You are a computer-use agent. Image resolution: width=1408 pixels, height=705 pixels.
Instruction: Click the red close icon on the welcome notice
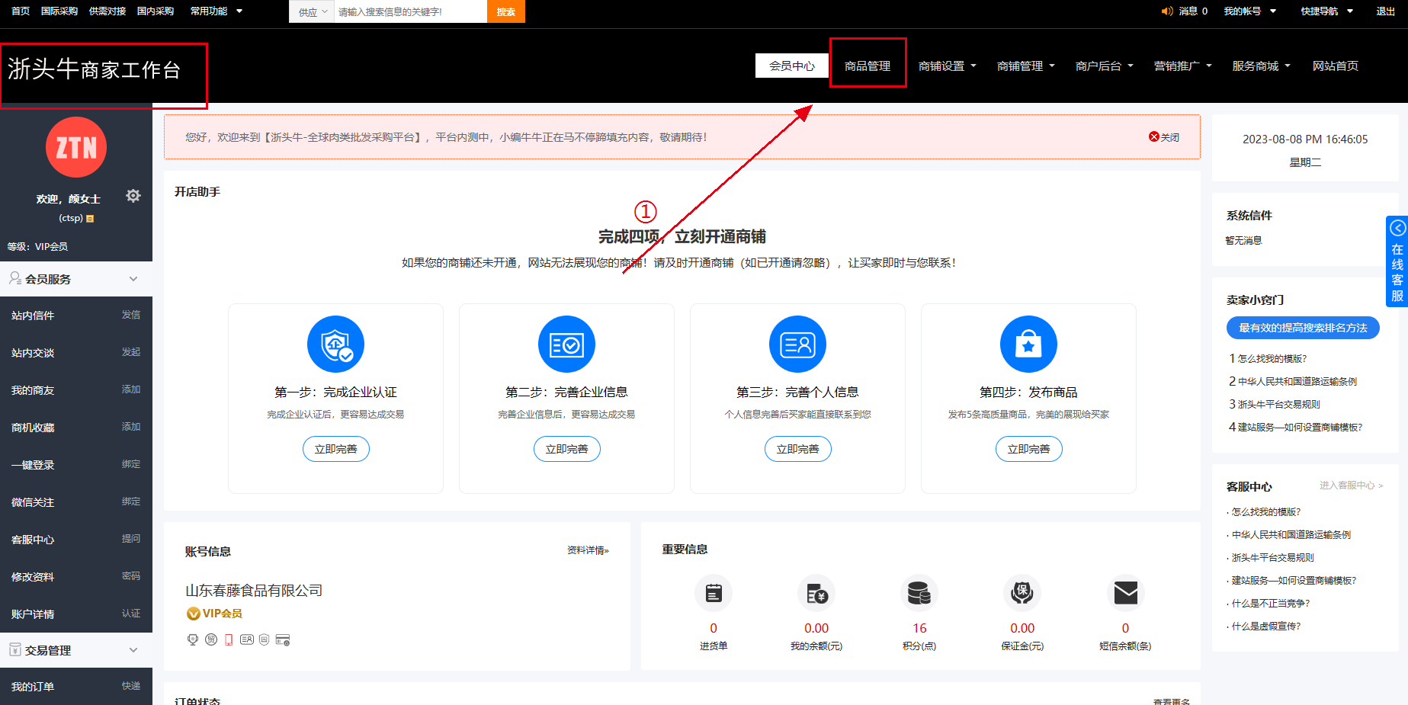(x=1154, y=136)
